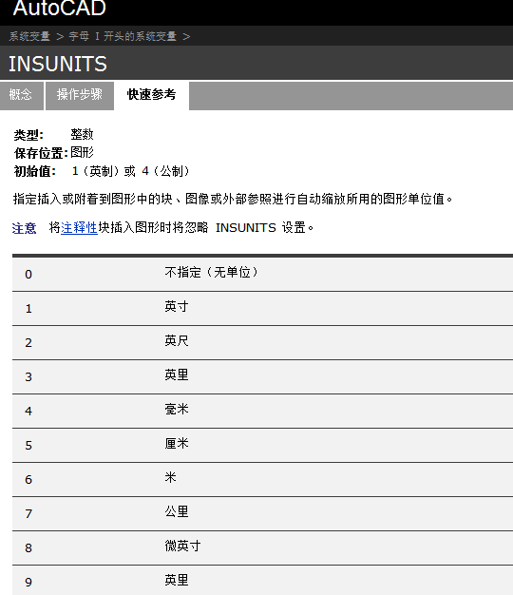The width and height of the screenshot is (513, 595).
Task: Select table row 2 英尺
Action: 262,343
